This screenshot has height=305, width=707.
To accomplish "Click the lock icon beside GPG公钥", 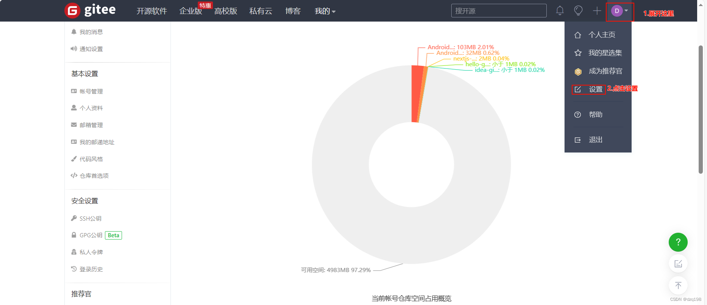I will point(74,235).
